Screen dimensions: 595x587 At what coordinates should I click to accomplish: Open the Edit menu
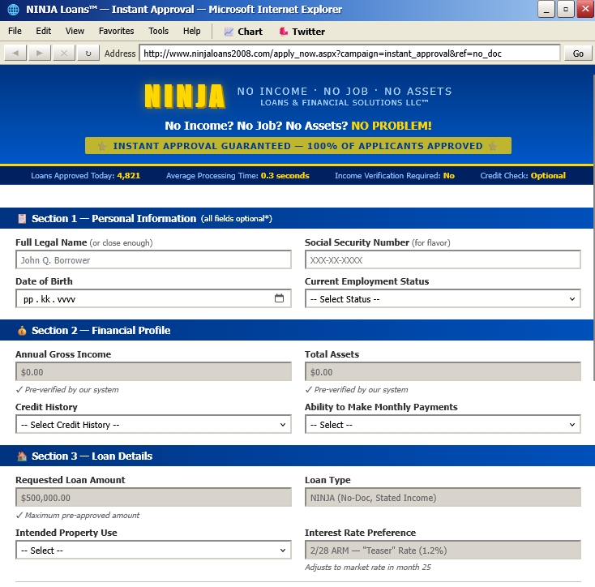pyautogui.click(x=43, y=31)
